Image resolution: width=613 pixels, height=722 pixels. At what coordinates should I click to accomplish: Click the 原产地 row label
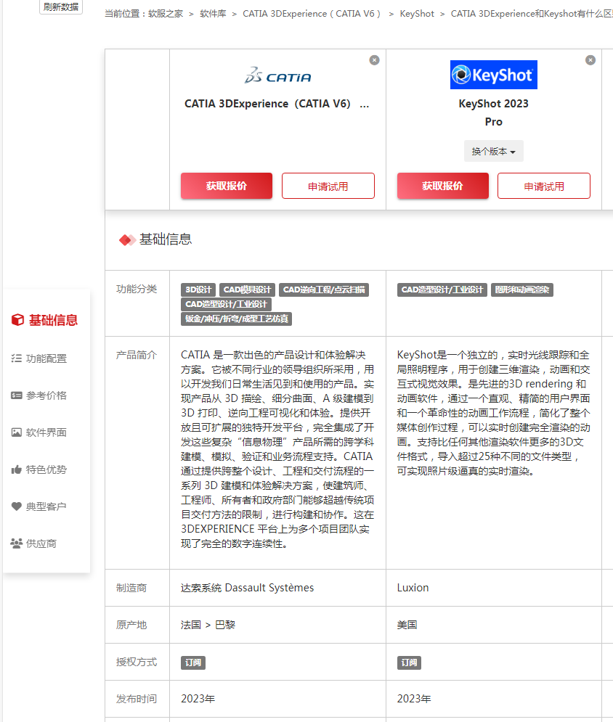click(x=131, y=625)
